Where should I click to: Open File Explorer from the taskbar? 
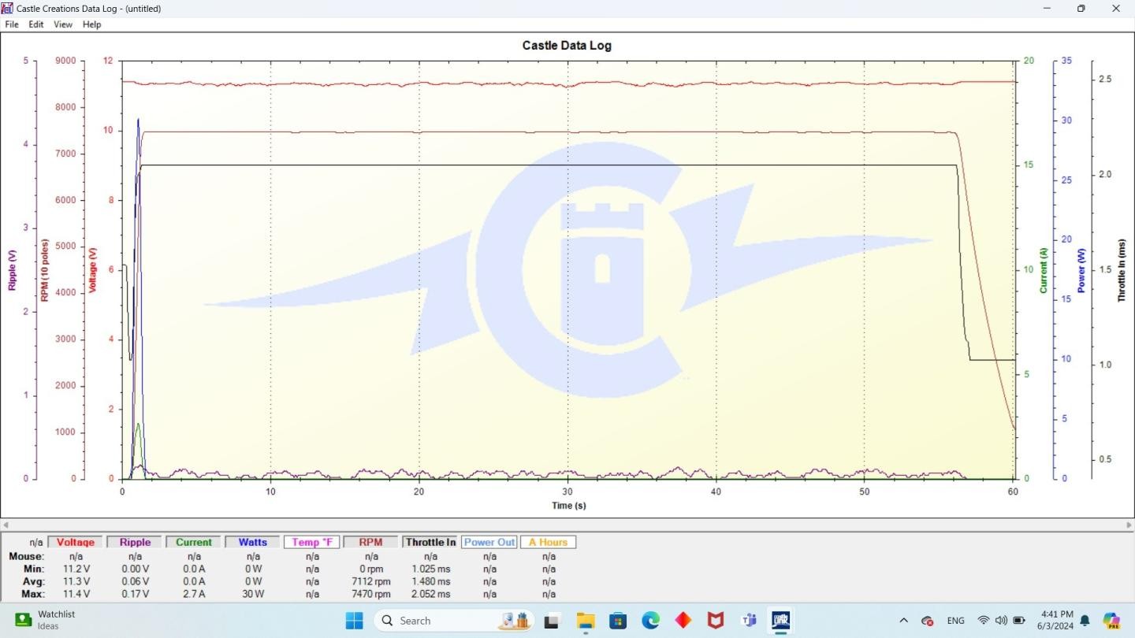[586, 621]
